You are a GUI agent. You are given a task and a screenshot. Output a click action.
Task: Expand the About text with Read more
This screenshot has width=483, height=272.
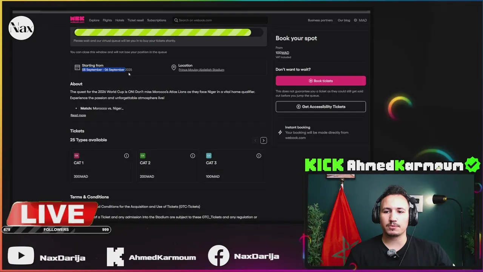coord(78,115)
